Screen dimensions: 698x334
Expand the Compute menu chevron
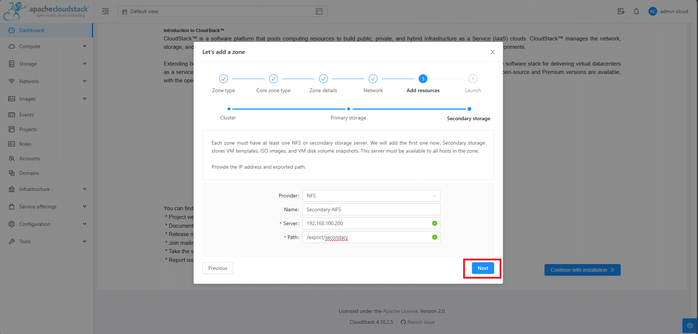(85, 46)
